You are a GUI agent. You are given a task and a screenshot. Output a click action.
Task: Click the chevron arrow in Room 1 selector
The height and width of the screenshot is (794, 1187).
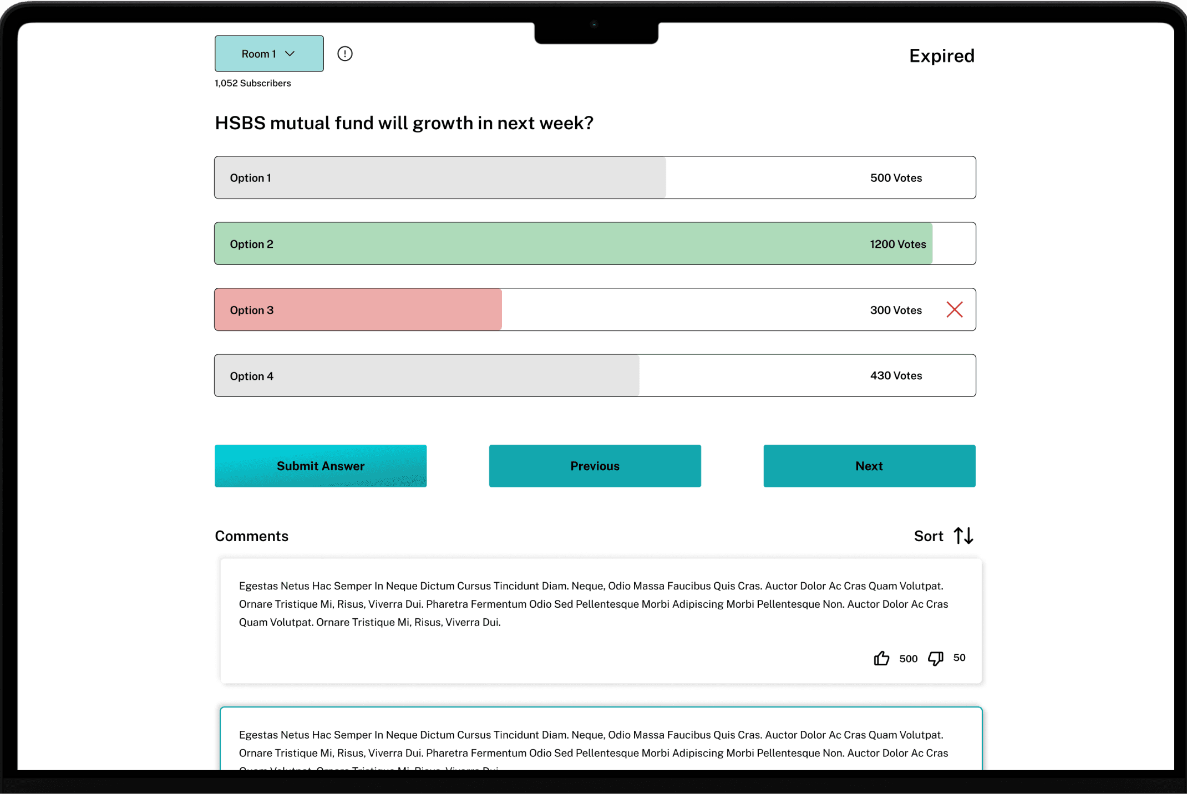click(x=290, y=54)
